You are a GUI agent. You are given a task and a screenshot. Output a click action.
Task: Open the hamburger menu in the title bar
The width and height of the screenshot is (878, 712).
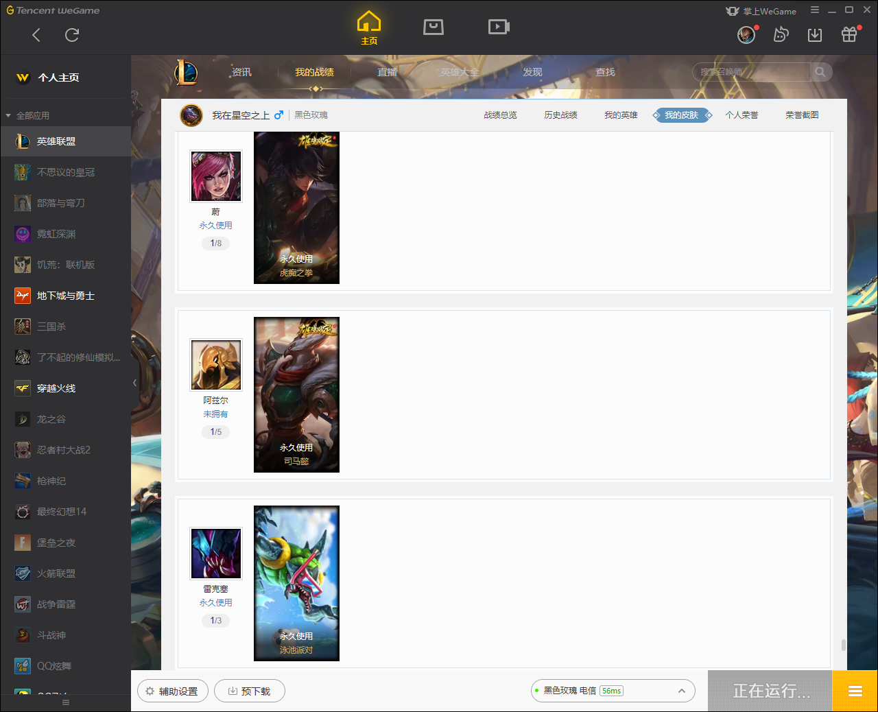pos(815,10)
